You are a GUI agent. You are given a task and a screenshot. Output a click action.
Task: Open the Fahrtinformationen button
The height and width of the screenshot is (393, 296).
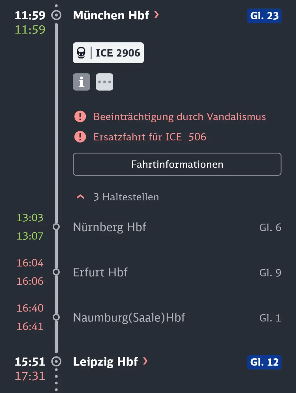click(x=177, y=164)
